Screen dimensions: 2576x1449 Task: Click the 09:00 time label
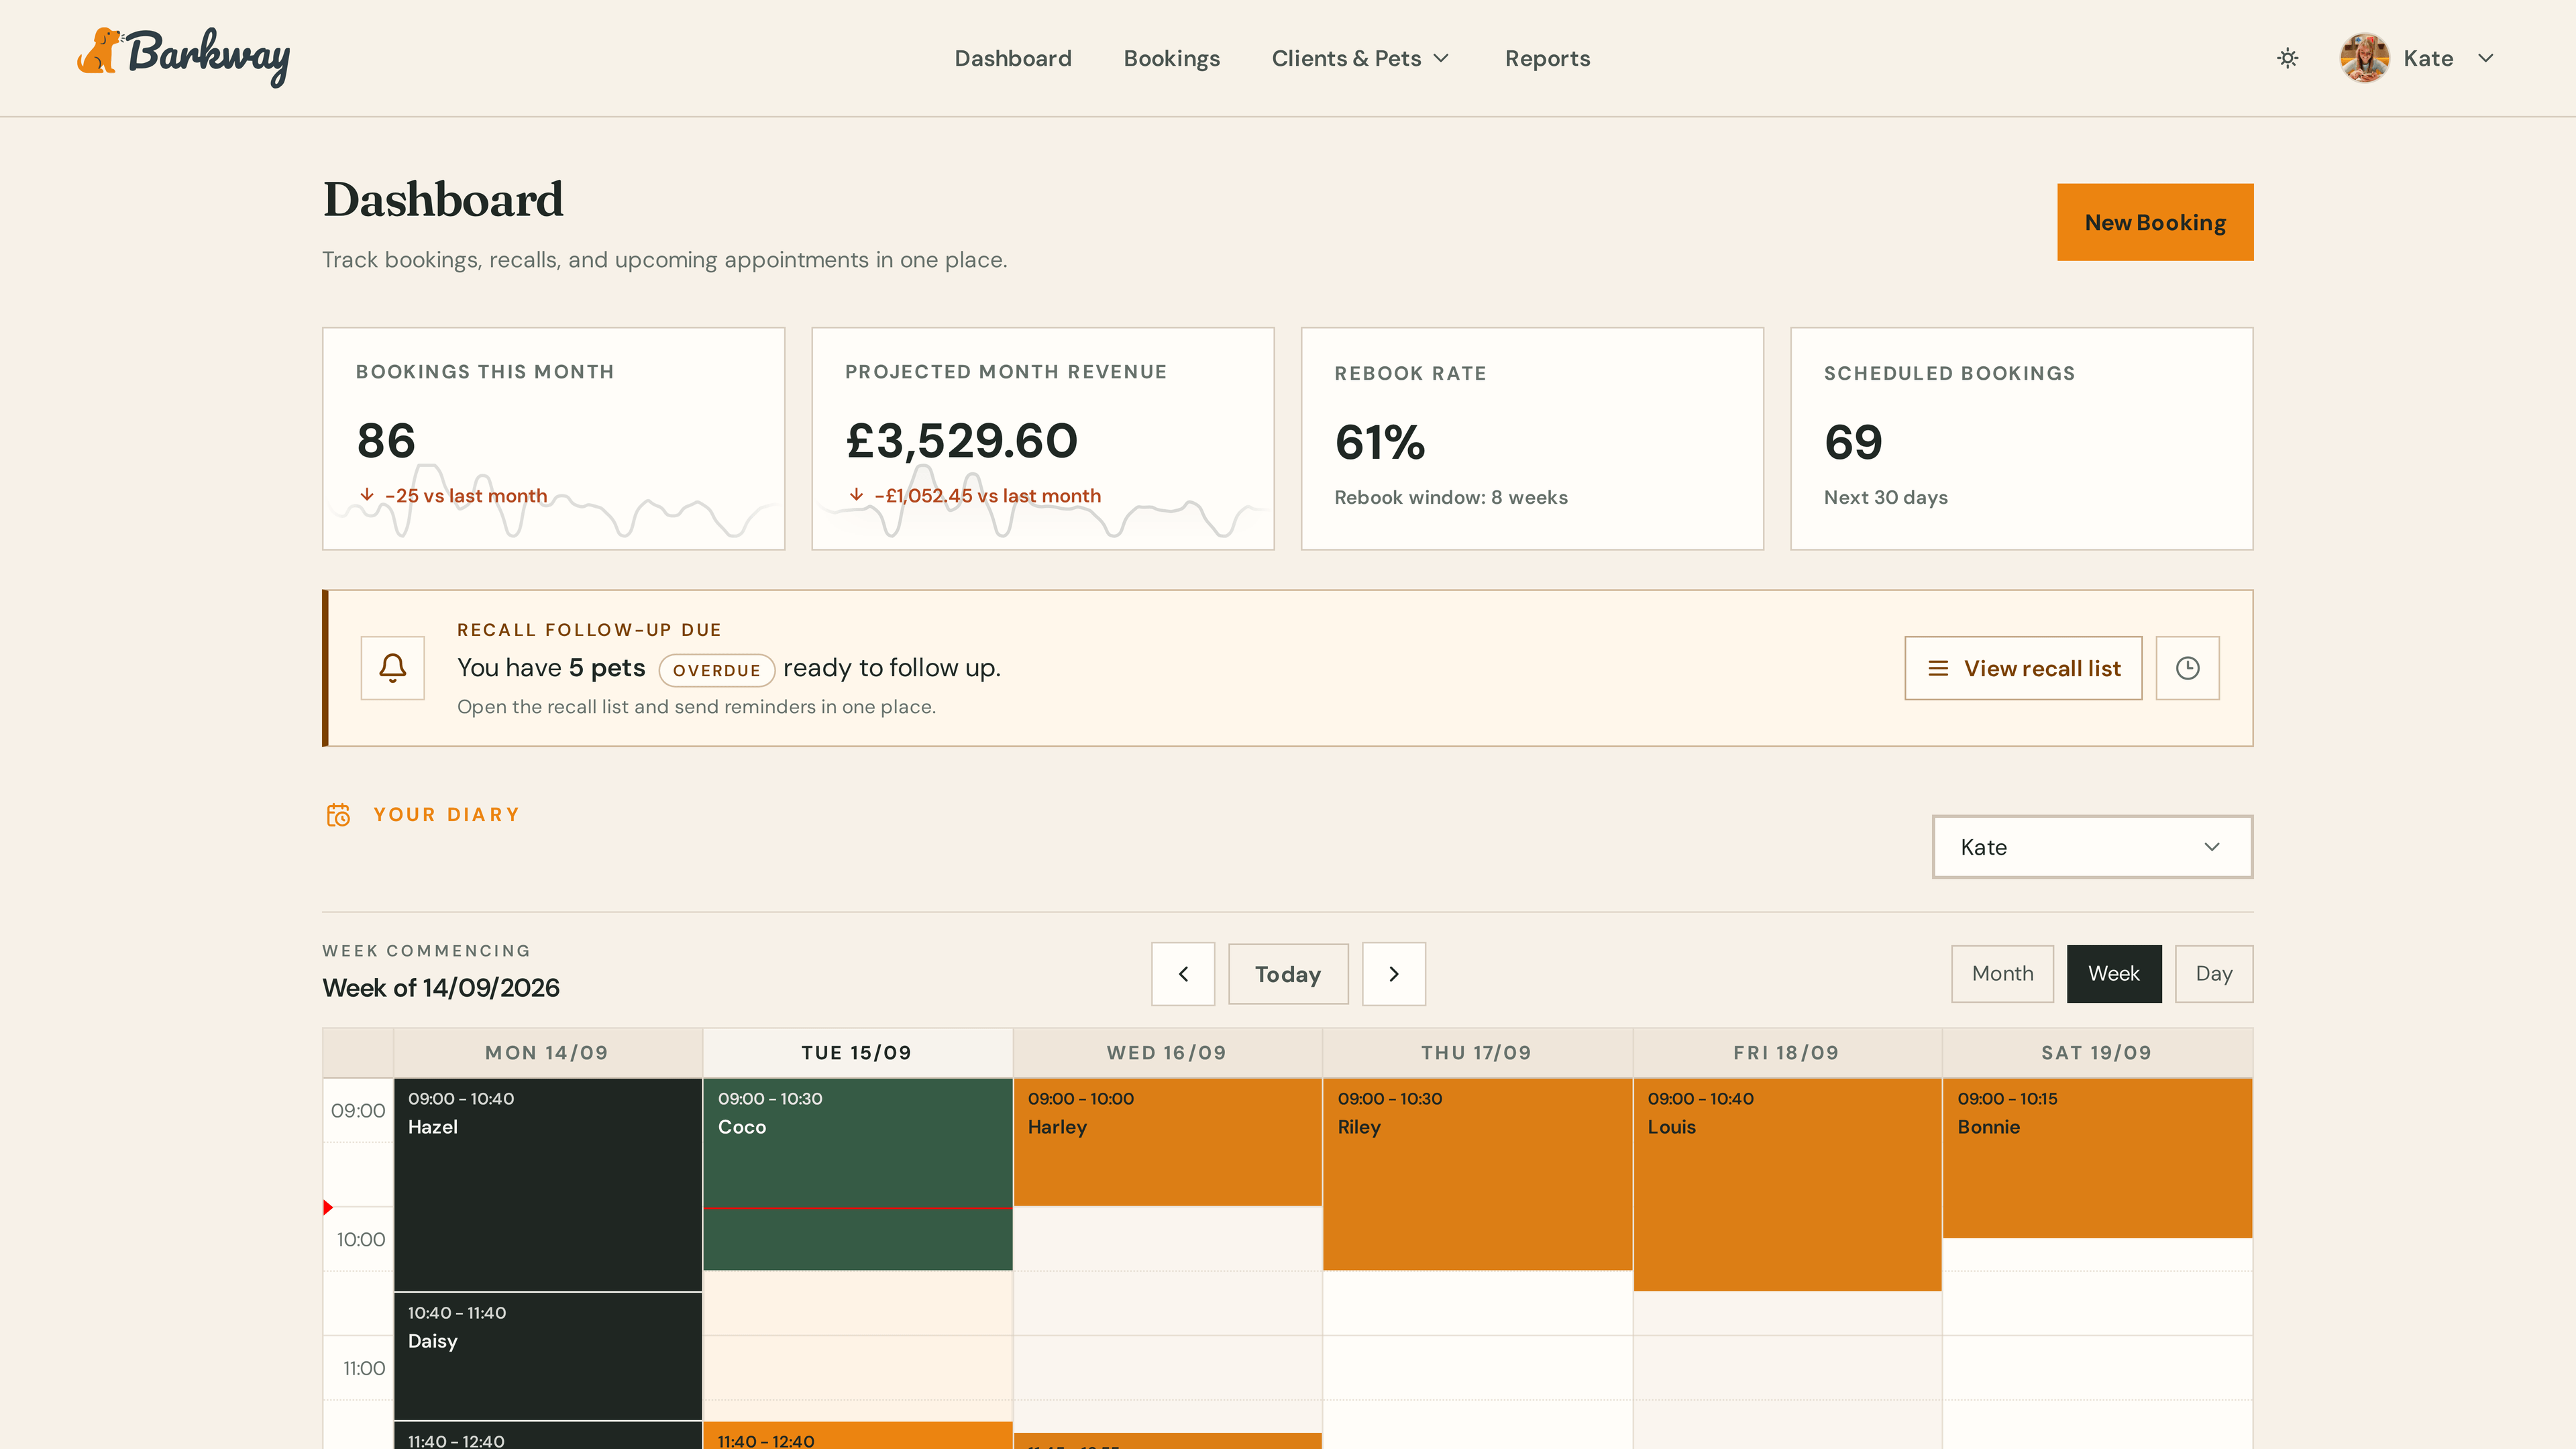pyautogui.click(x=358, y=1111)
